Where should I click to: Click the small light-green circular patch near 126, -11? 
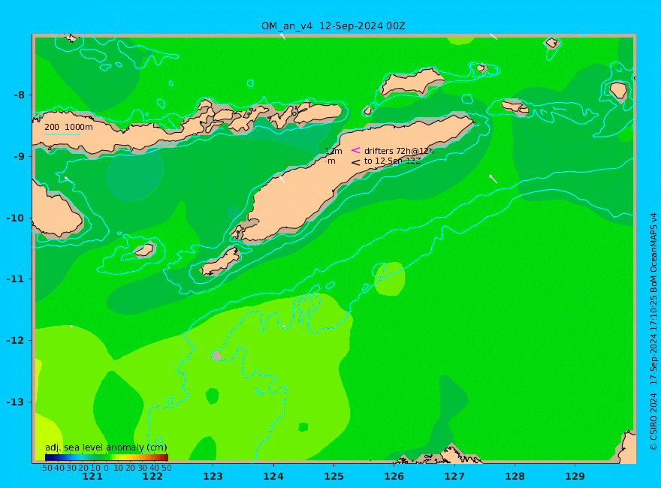pyautogui.click(x=390, y=279)
